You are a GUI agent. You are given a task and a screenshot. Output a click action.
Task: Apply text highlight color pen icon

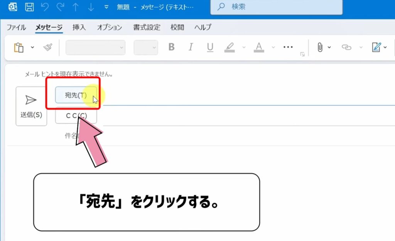pos(230,47)
